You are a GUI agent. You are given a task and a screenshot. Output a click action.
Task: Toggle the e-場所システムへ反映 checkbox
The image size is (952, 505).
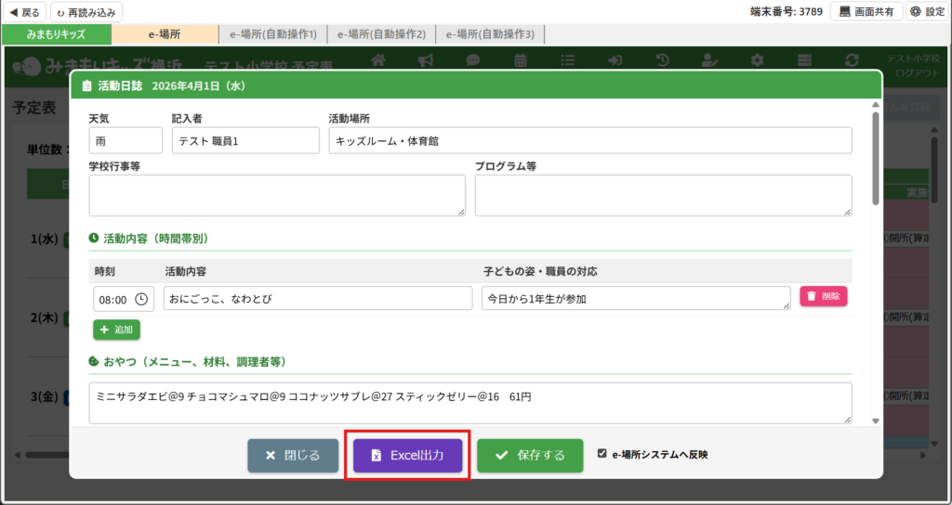click(602, 455)
